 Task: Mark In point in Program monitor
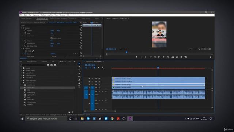click(x=141, y=57)
